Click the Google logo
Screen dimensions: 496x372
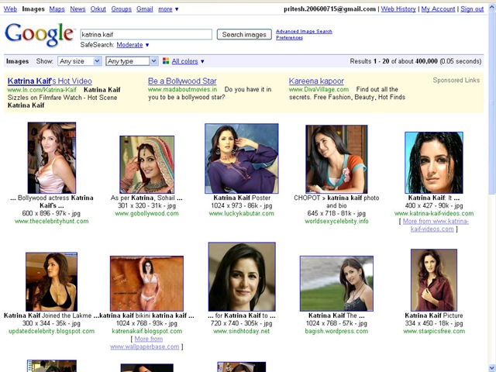tap(40, 34)
